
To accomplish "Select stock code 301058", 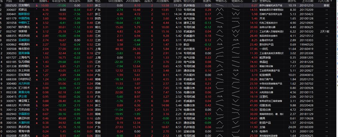I will [11, 23].
